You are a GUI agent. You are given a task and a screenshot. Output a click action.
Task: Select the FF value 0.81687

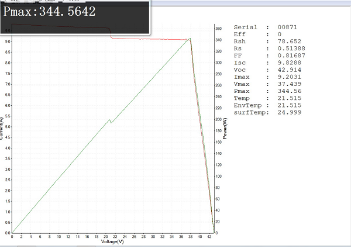[291, 56]
